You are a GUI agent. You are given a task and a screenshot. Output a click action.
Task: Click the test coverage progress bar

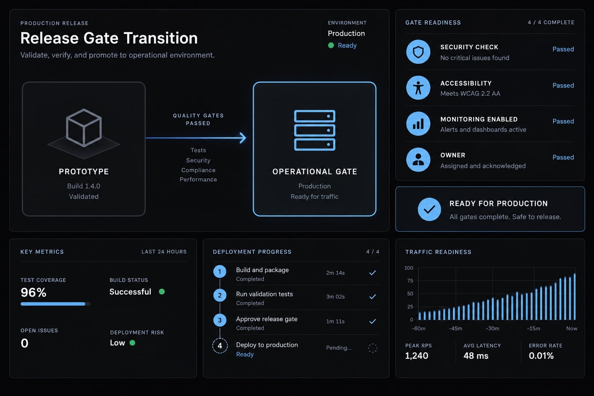point(55,304)
